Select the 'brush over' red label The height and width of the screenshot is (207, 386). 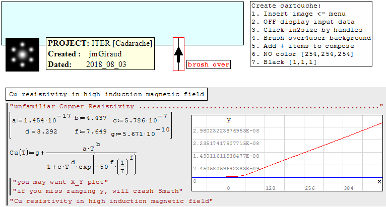tap(209, 64)
